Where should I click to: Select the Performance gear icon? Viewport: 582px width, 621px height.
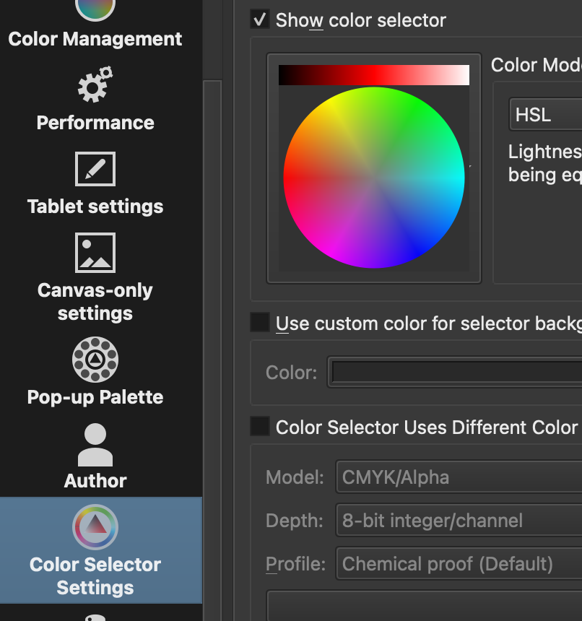95,84
